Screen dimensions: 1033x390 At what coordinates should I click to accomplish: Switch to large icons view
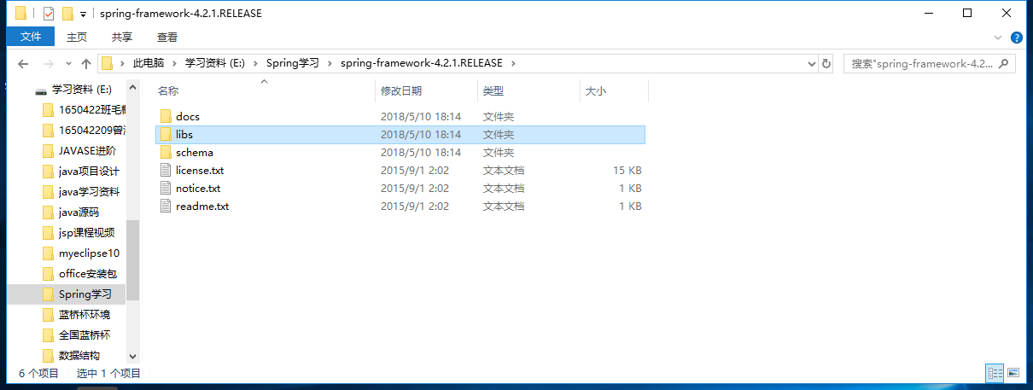[x=1013, y=373]
